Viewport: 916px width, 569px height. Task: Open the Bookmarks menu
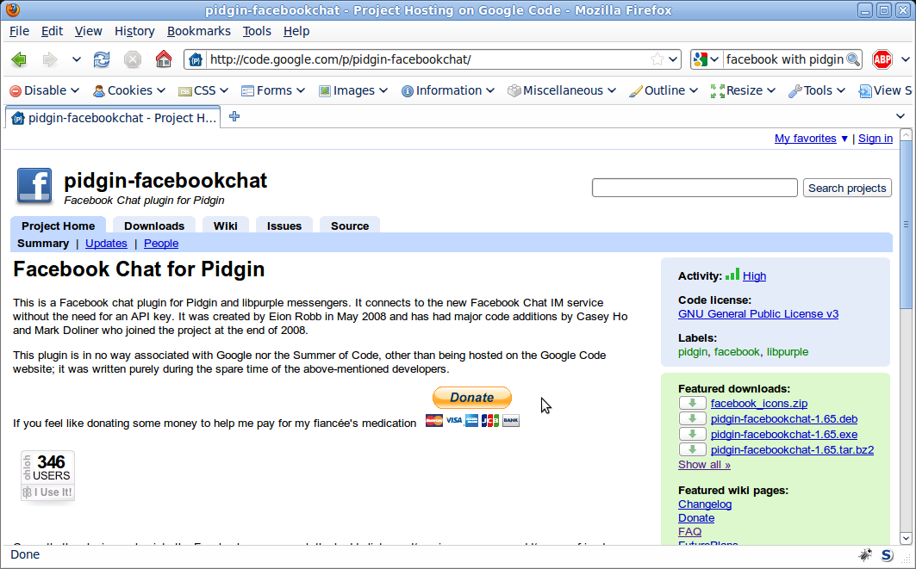[198, 31]
